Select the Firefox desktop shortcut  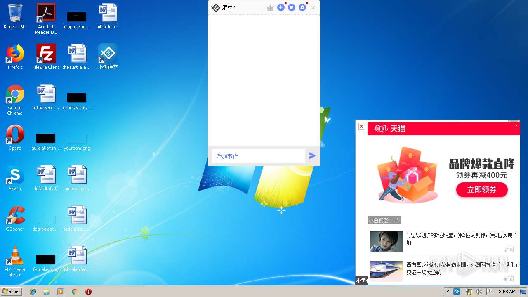click(x=15, y=57)
